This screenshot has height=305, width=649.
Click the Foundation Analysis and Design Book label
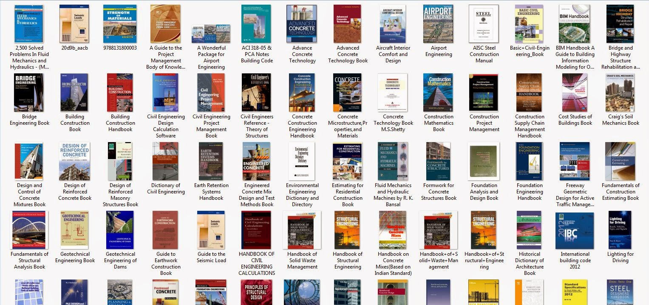pos(484,192)
